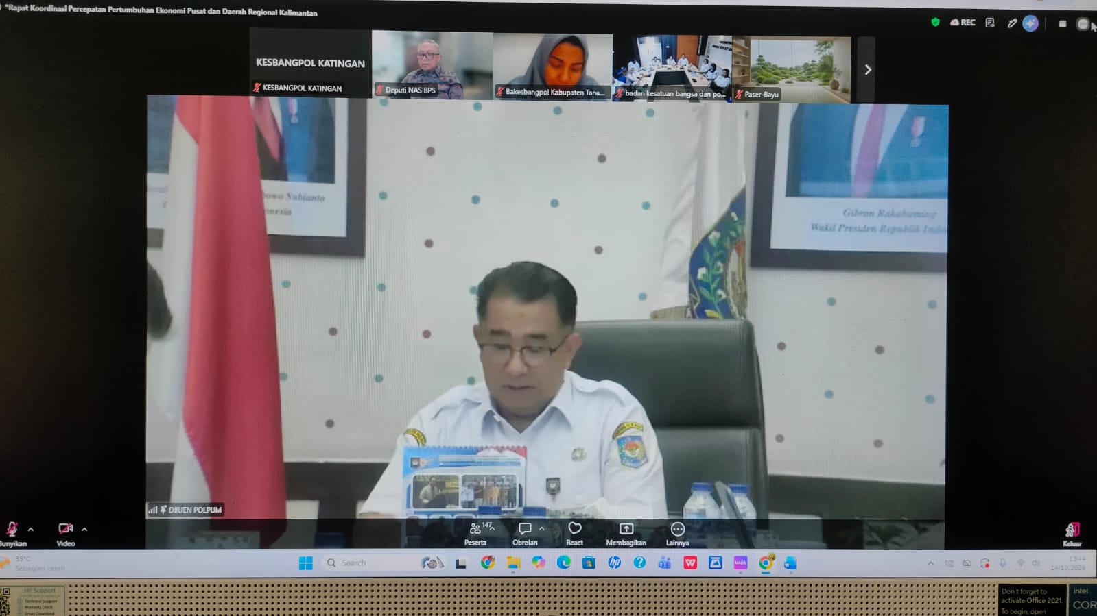
Task: Show hidden system tray icons chevron
Action: pyautogui.click(x=930, y=564)
